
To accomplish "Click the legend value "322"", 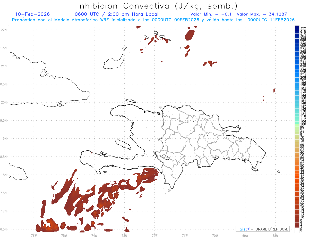I will (x=303, y=28).
